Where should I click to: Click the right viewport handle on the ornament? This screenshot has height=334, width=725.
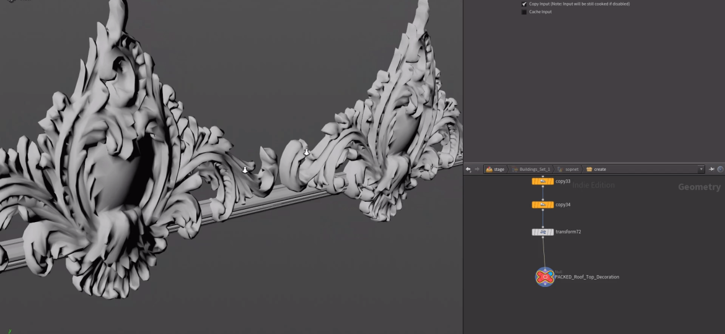[306, 152]
